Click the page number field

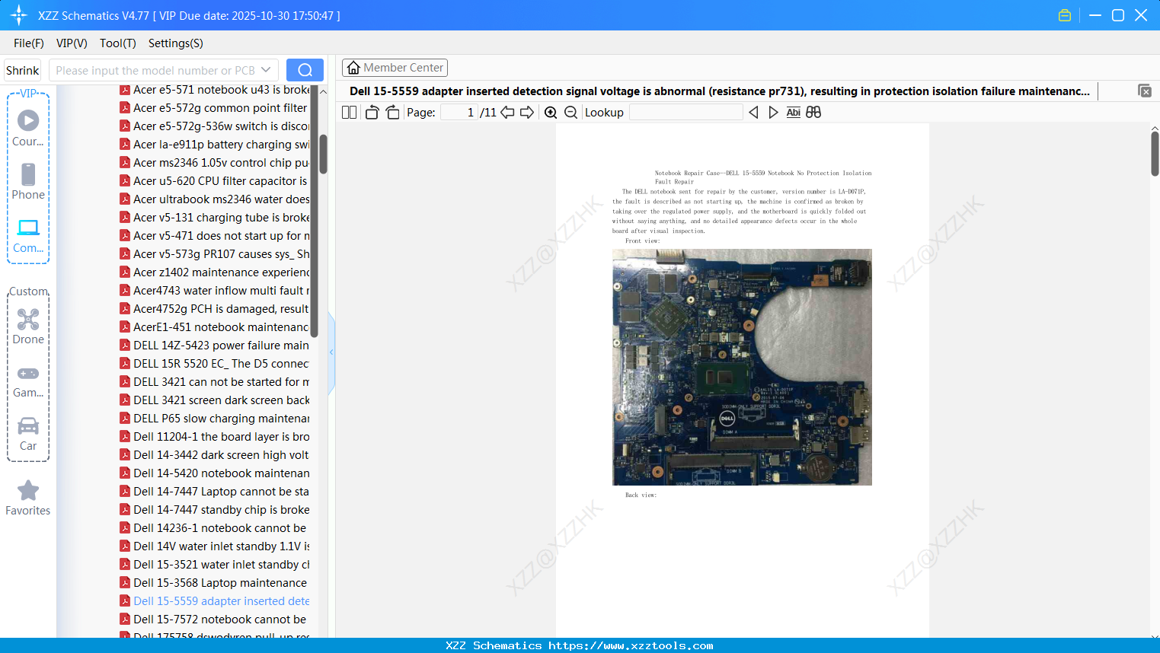459,113
